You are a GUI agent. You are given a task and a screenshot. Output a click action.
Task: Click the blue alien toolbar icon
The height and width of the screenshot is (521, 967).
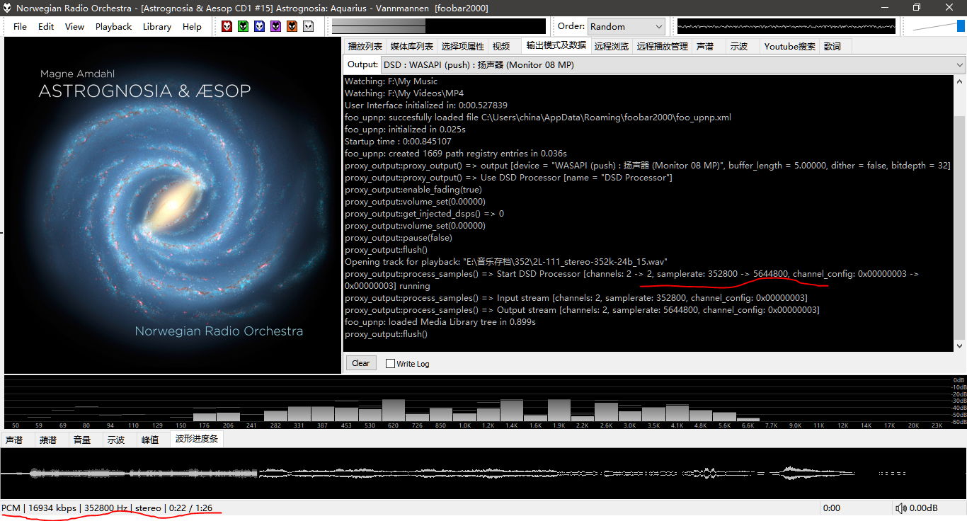coord(259,26)
